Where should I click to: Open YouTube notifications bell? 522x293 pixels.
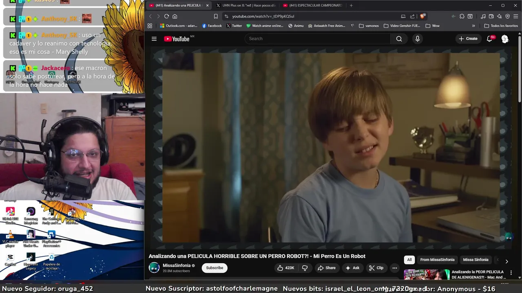tap(490, 39)
